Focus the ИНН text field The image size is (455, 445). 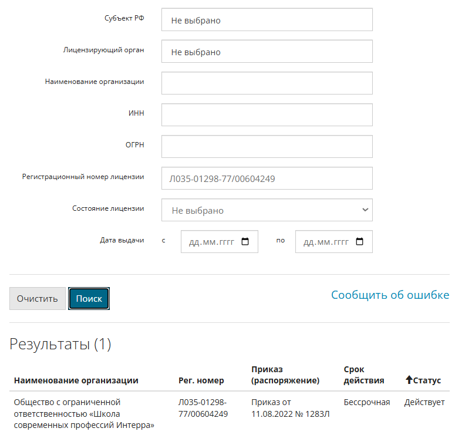tap(267, 115)
